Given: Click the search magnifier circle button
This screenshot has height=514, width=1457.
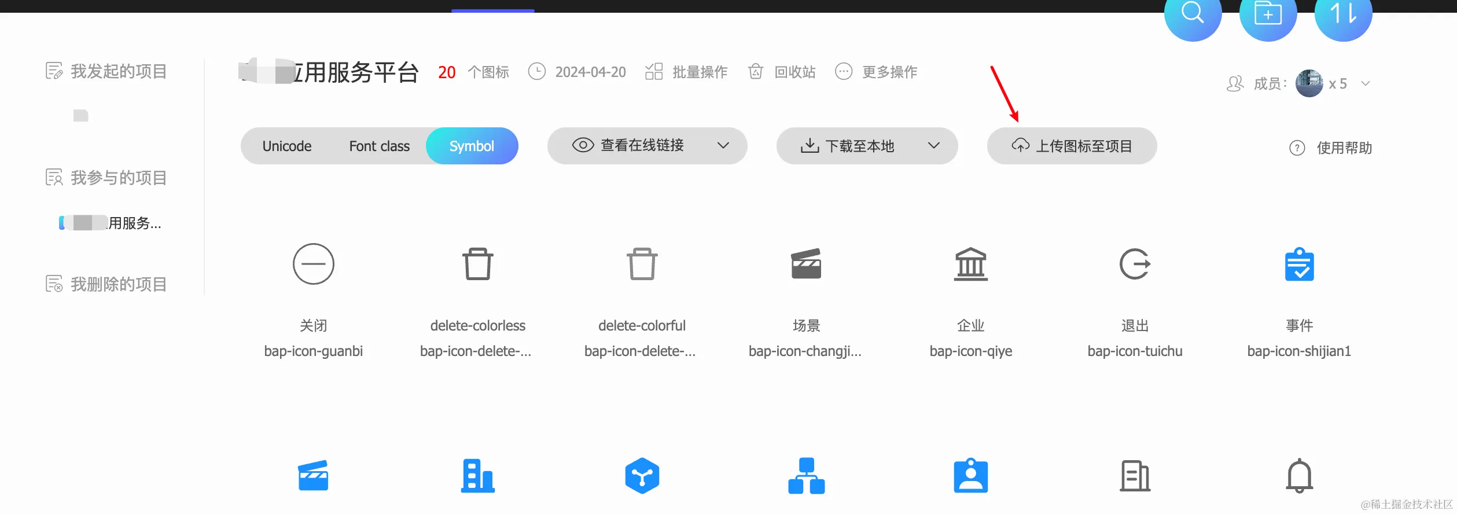Looking at the screenshot, I should [x=1192, y=14].
